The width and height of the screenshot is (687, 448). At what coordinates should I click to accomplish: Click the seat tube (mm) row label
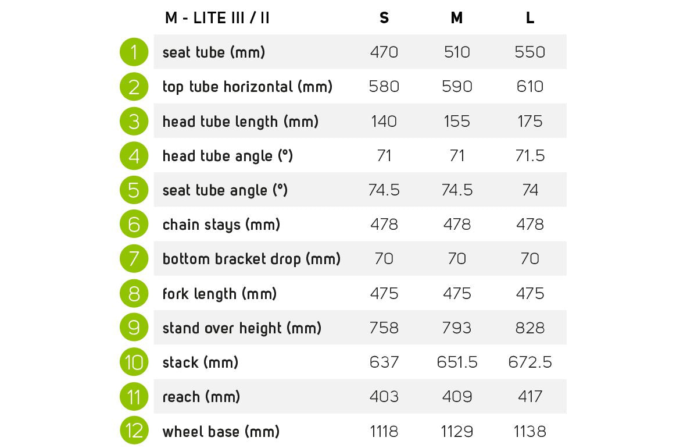tap(214, 52)
